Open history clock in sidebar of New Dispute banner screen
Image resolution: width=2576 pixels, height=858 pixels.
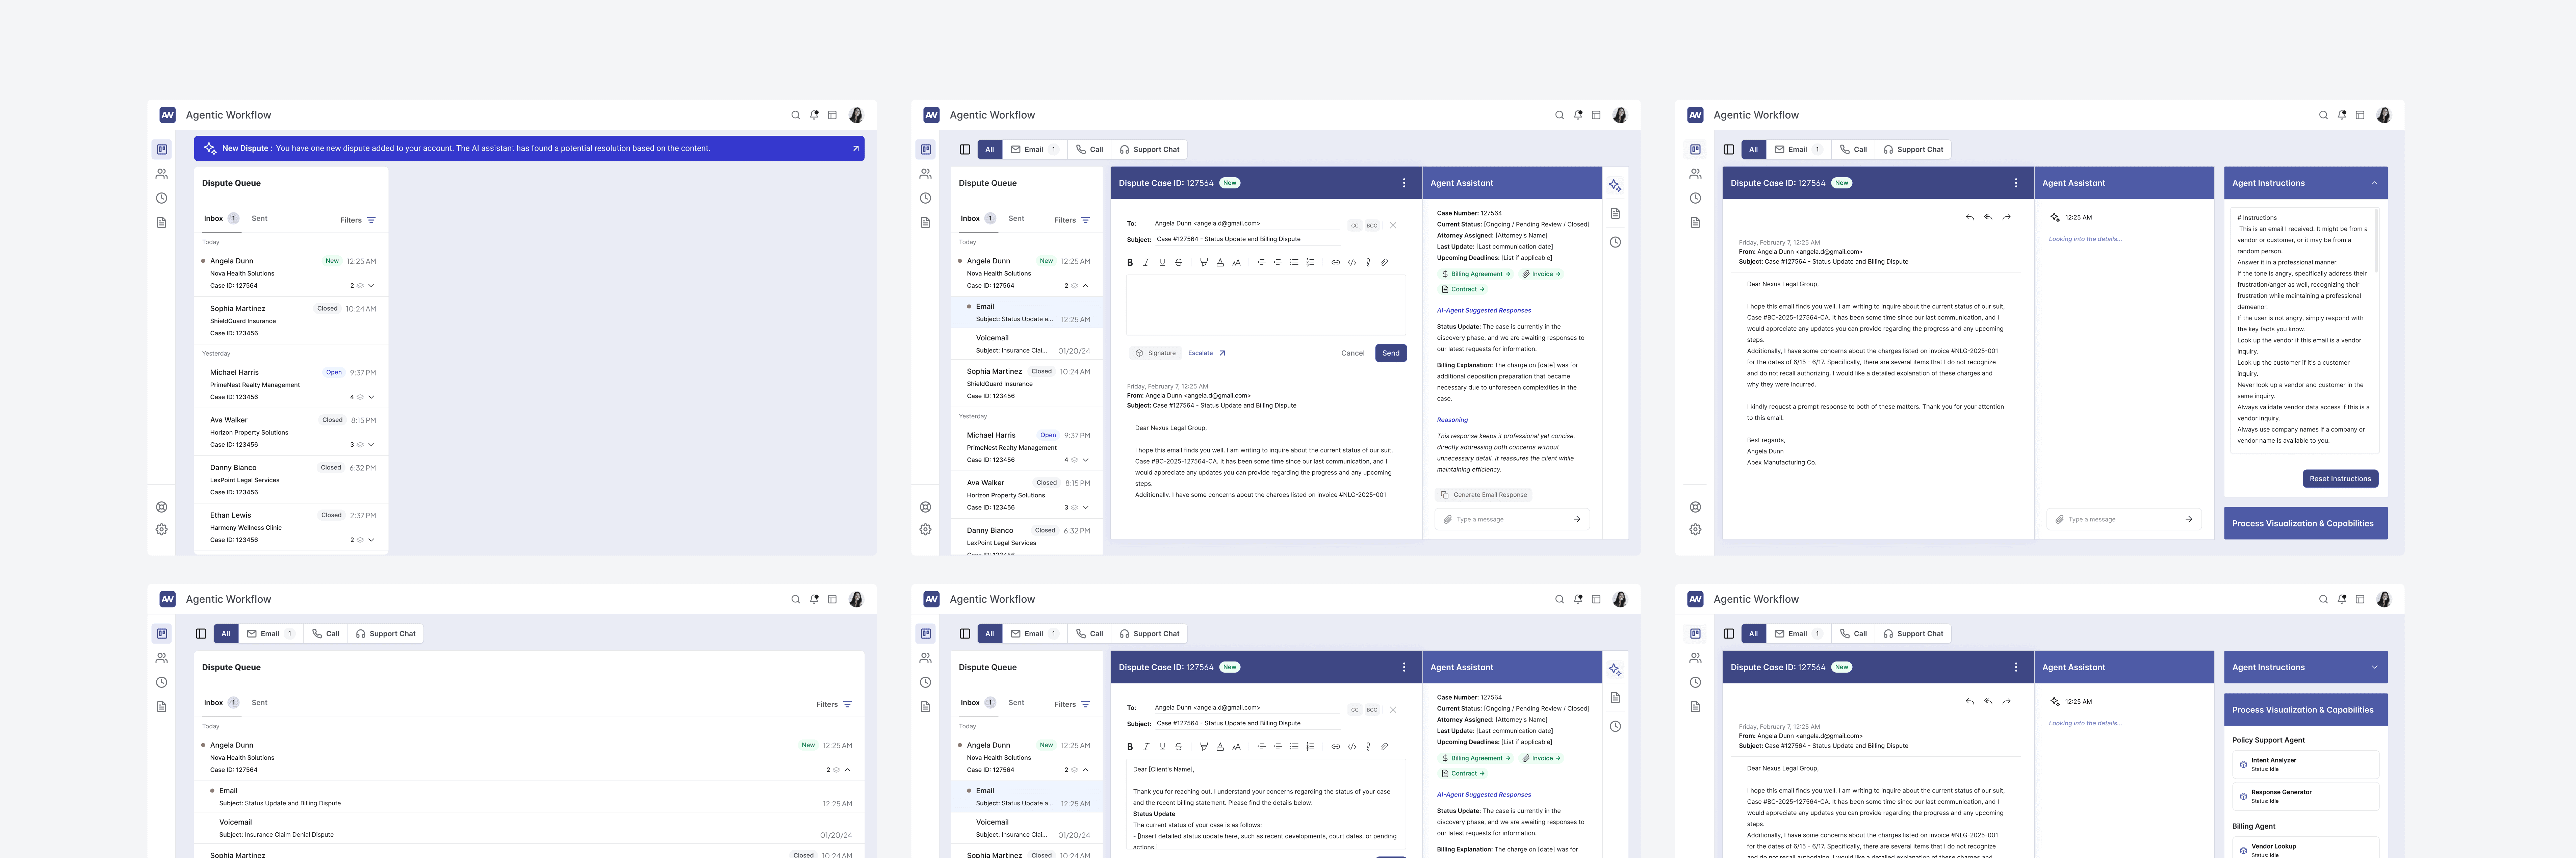click(162, 198)
